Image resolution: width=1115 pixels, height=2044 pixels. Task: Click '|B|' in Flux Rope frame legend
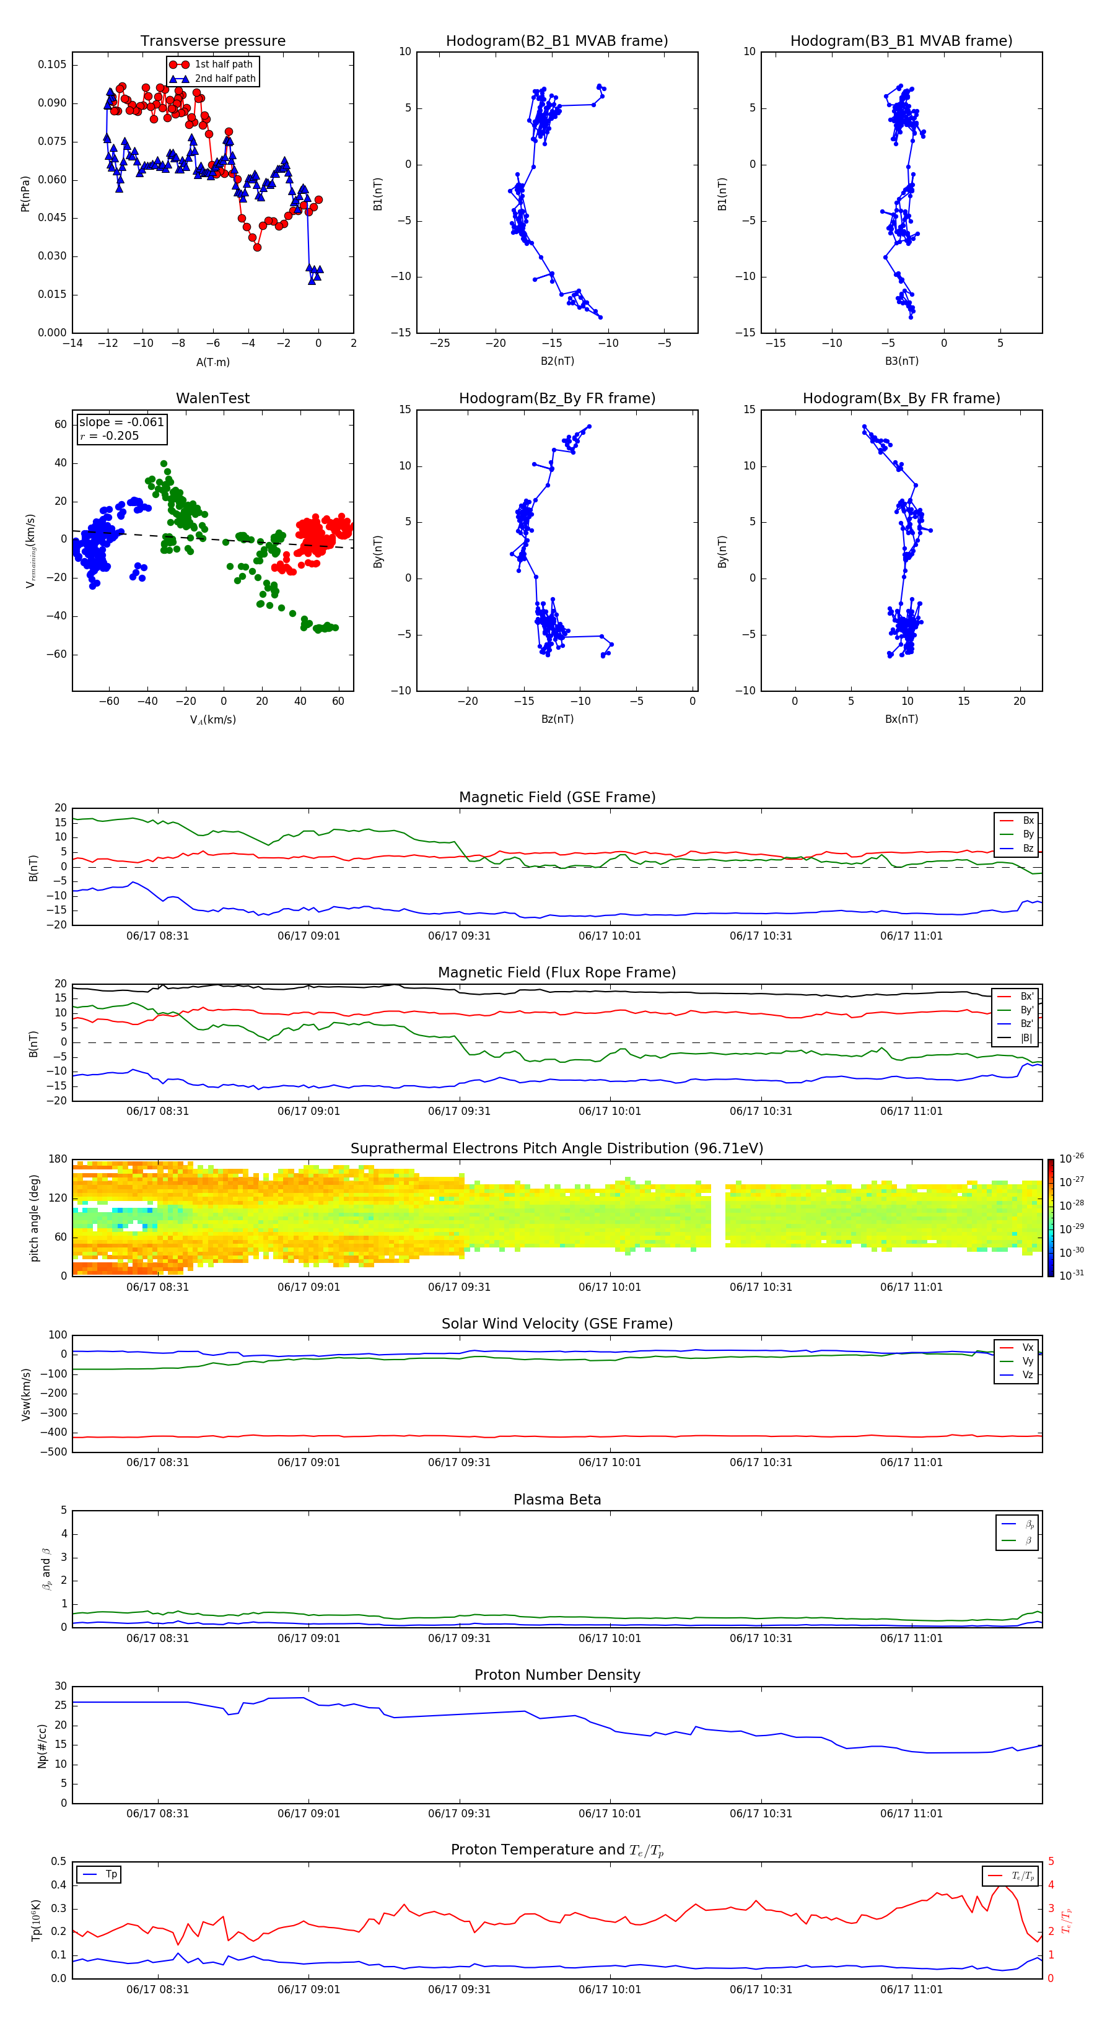click(1016, 1038)
